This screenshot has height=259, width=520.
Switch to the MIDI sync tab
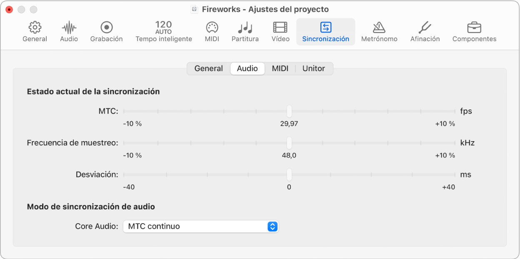[x=280, y=68]
